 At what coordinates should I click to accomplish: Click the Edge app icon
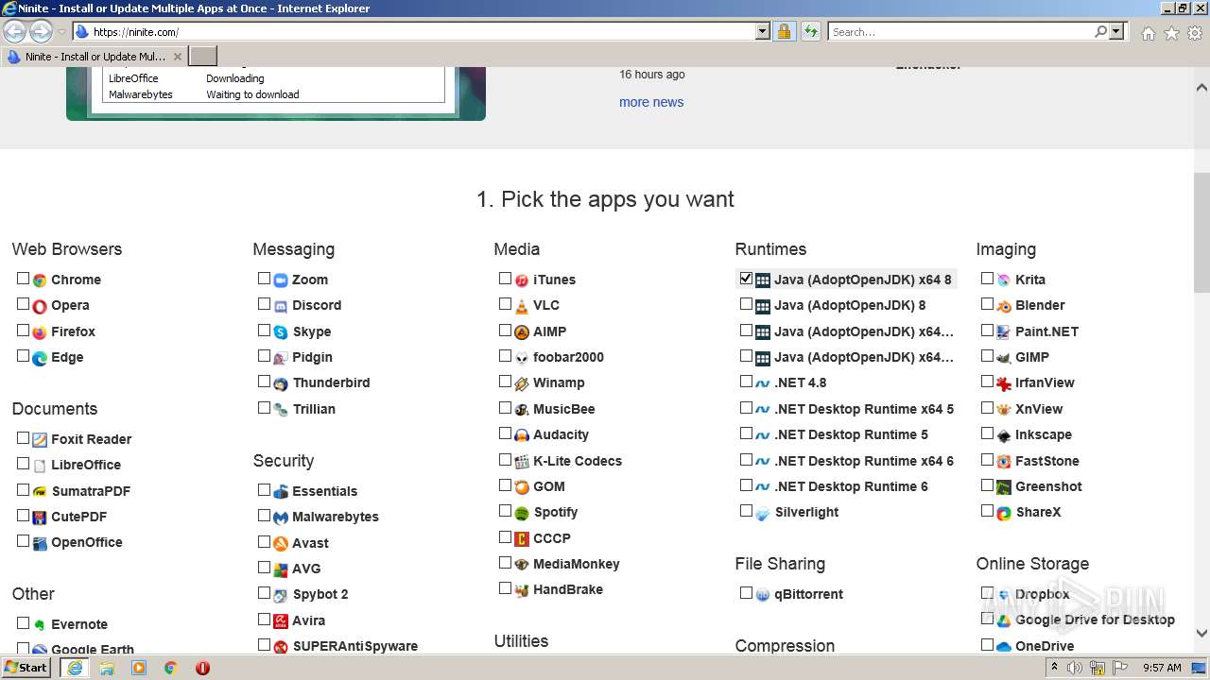(40, 358)
